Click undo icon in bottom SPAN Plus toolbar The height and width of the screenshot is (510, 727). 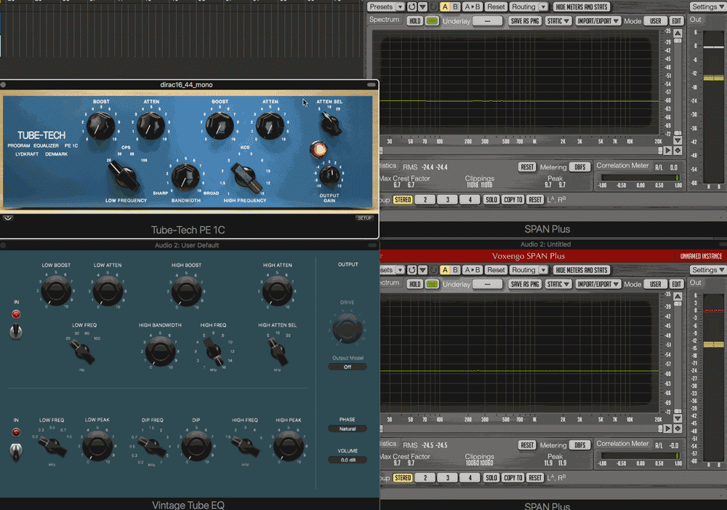411,270
